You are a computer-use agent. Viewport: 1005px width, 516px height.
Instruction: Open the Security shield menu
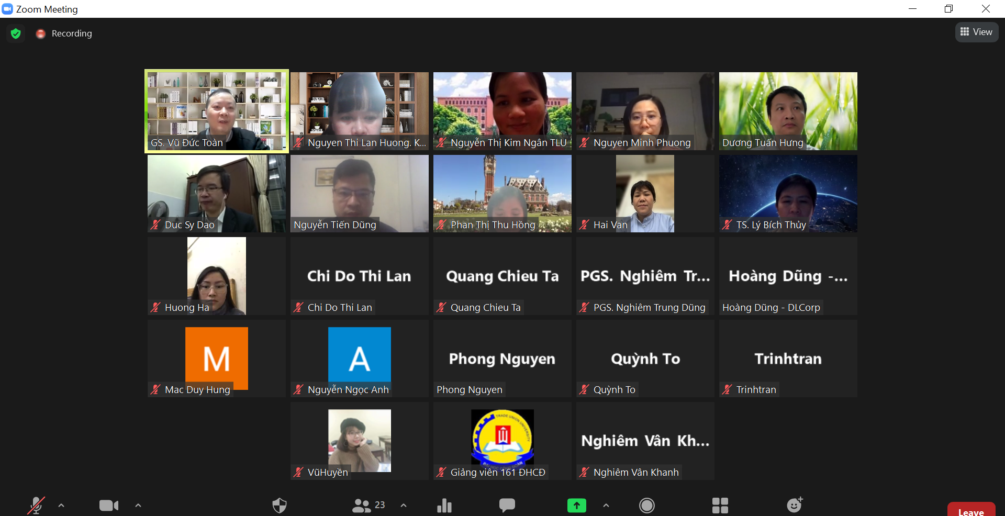coord(280,505)
